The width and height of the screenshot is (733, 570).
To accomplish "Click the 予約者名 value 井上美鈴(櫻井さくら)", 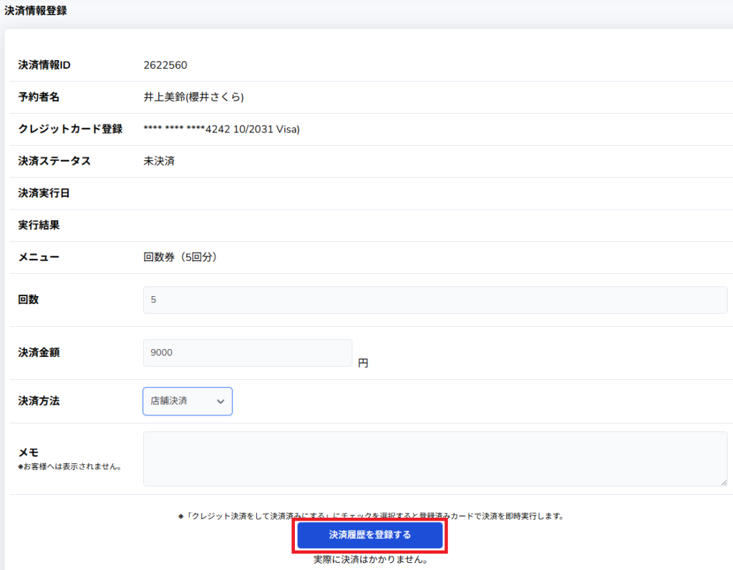I will (198, 97).
